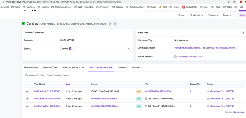Preview the 0x273a6adb transaction with the eye icon
Viewport: 246px width, 118px height.
coord(27,92)
